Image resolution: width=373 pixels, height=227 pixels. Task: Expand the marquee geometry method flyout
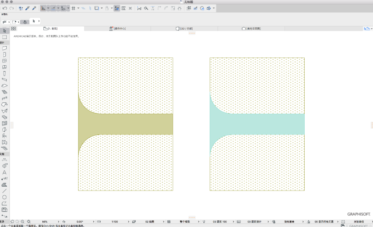click(x=18, y=22)
